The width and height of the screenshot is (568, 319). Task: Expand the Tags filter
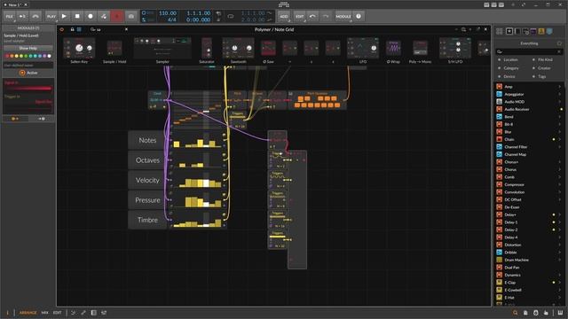[x=541, y=76]
